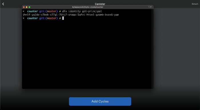The width and height of the screenshot is (200, 110).
Task: Click 'counter' directory name in first prompt
Action: pos(32,11)
